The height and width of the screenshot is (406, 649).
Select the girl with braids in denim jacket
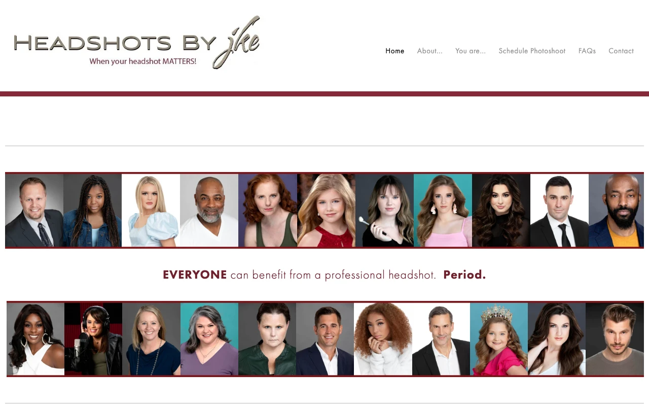[x=92, y=210]
